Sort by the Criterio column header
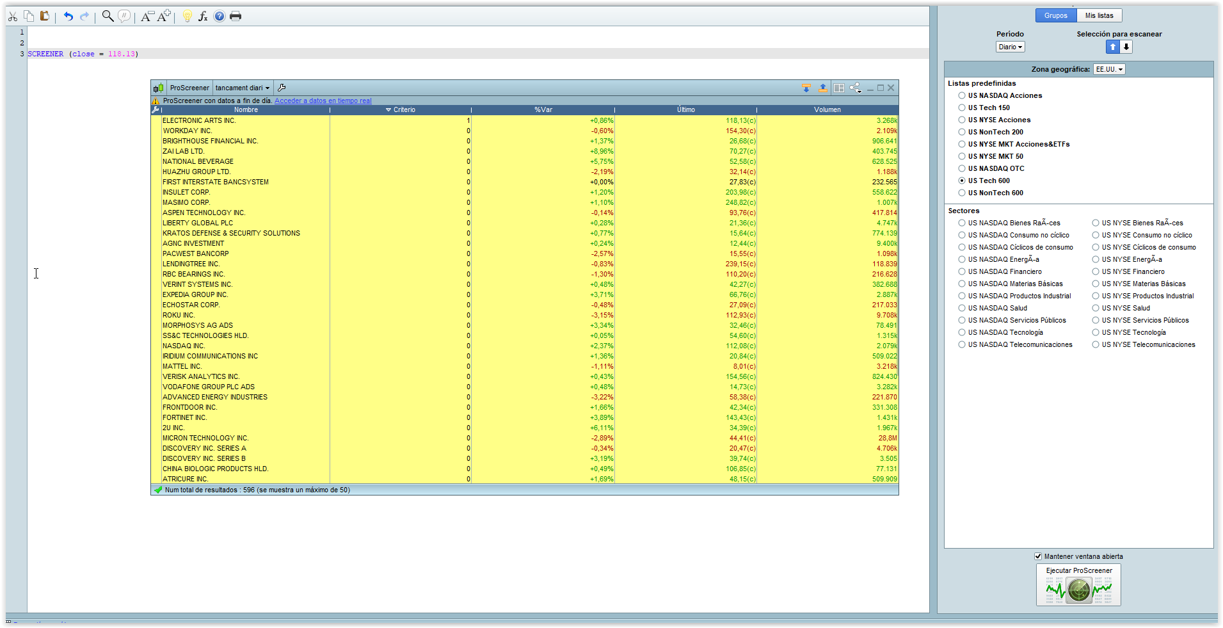This screenshot has width=1223, height=628. (x=401, y=109)
